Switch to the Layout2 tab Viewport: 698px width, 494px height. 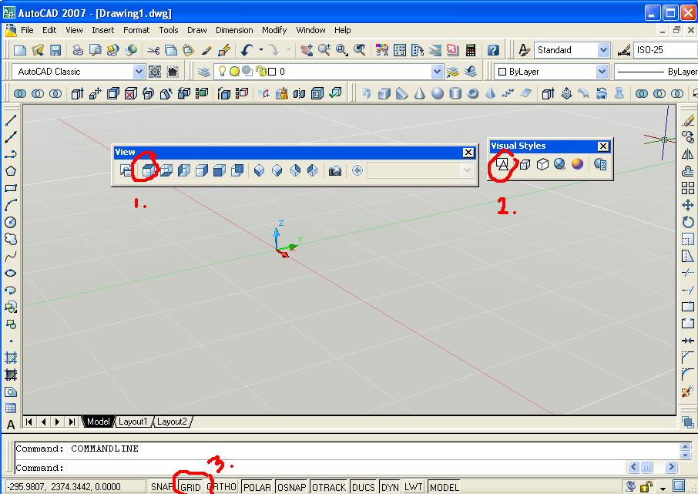click(172, 422)
